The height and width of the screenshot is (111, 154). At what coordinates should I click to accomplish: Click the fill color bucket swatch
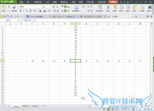point(40,11)
